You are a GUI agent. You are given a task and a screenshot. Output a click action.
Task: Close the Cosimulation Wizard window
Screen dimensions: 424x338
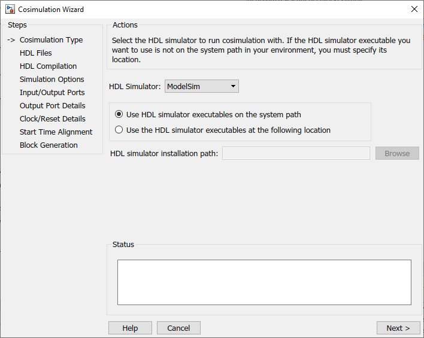point(414,10)
